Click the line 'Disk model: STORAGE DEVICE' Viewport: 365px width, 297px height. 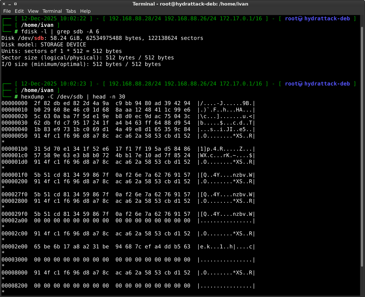(x=44, y=45)
